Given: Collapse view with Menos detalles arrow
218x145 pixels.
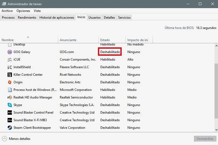Looking at the screenshot, I should (5, 139).
